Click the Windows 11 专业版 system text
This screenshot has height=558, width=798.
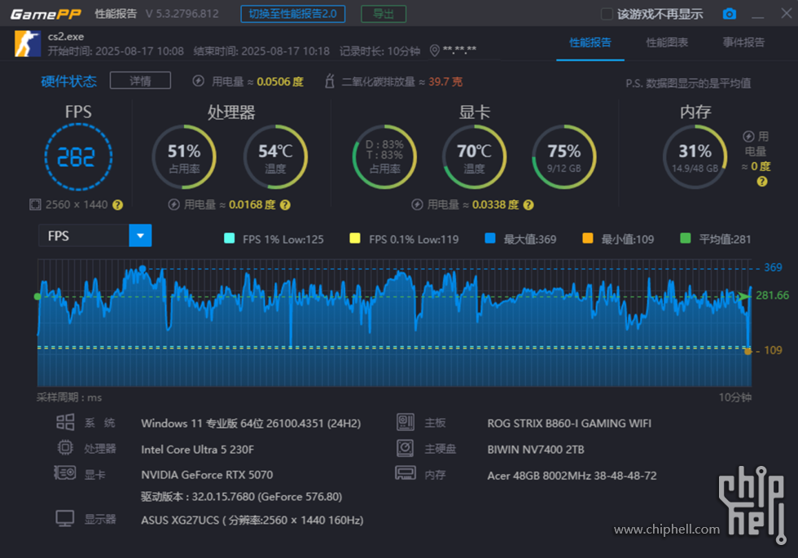click(x=251, y=424)
